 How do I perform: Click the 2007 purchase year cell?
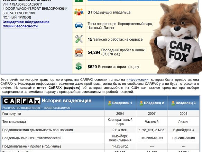tap(152, 113)
